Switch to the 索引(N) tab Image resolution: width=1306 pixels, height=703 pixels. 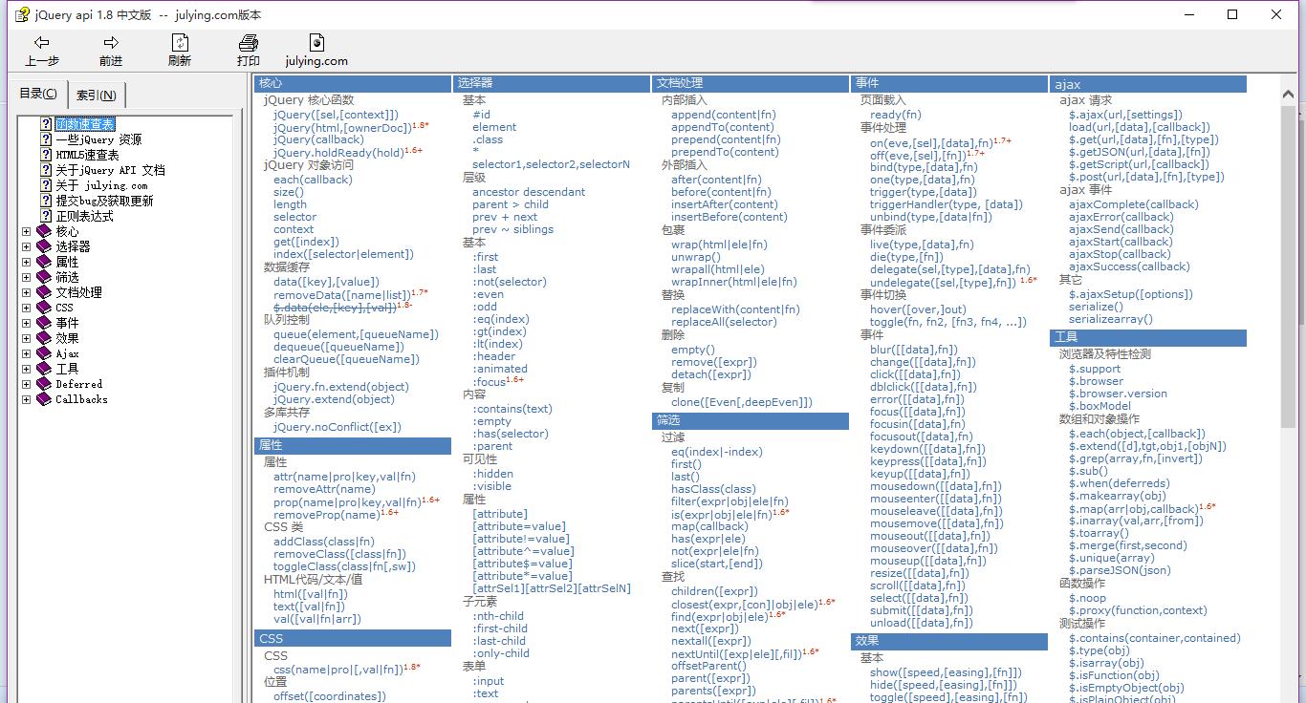click(97, 95)
